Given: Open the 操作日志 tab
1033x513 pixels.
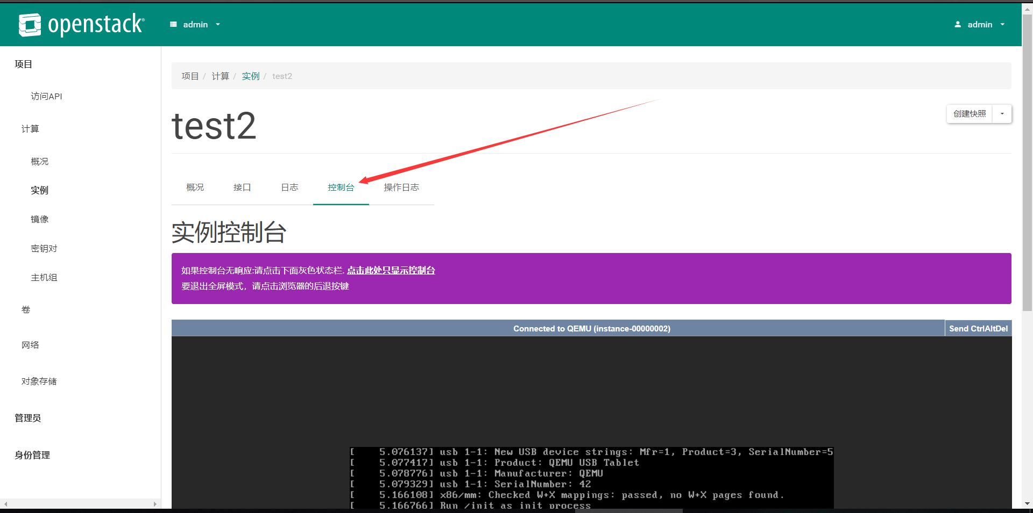Looking at the screenshot, I should point(401,187).
